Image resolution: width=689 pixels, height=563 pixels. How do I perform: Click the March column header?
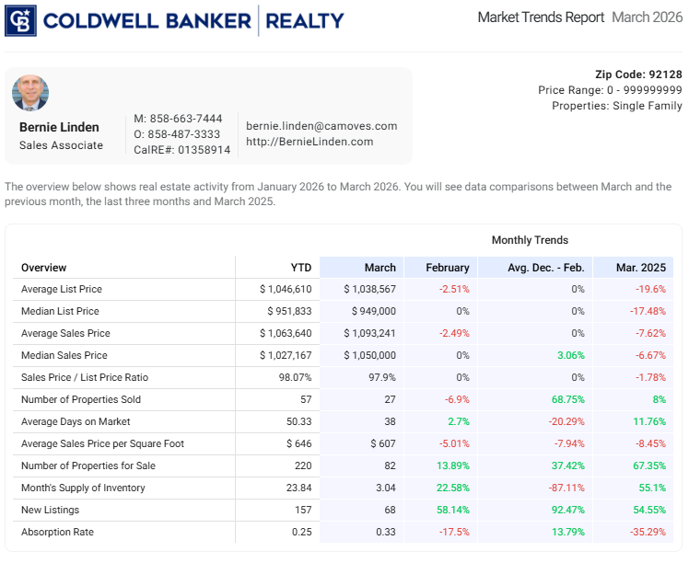(x=380, y=268)
